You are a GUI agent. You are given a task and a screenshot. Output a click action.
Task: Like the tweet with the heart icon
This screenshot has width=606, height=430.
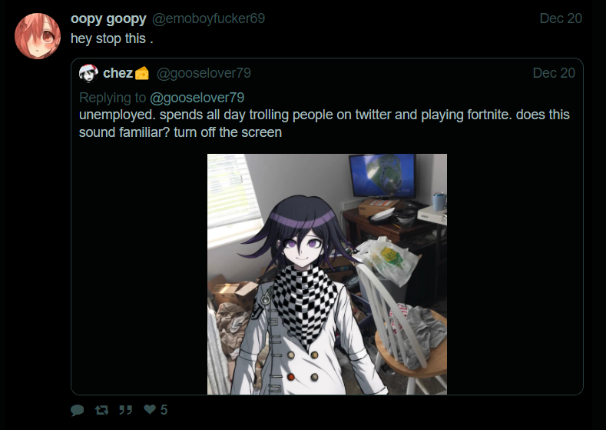(150, 409)
